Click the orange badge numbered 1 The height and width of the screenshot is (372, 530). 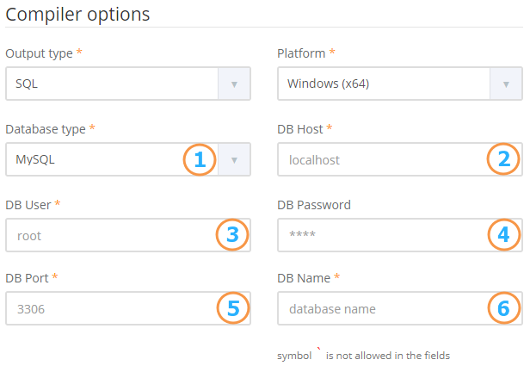point(199,159)
